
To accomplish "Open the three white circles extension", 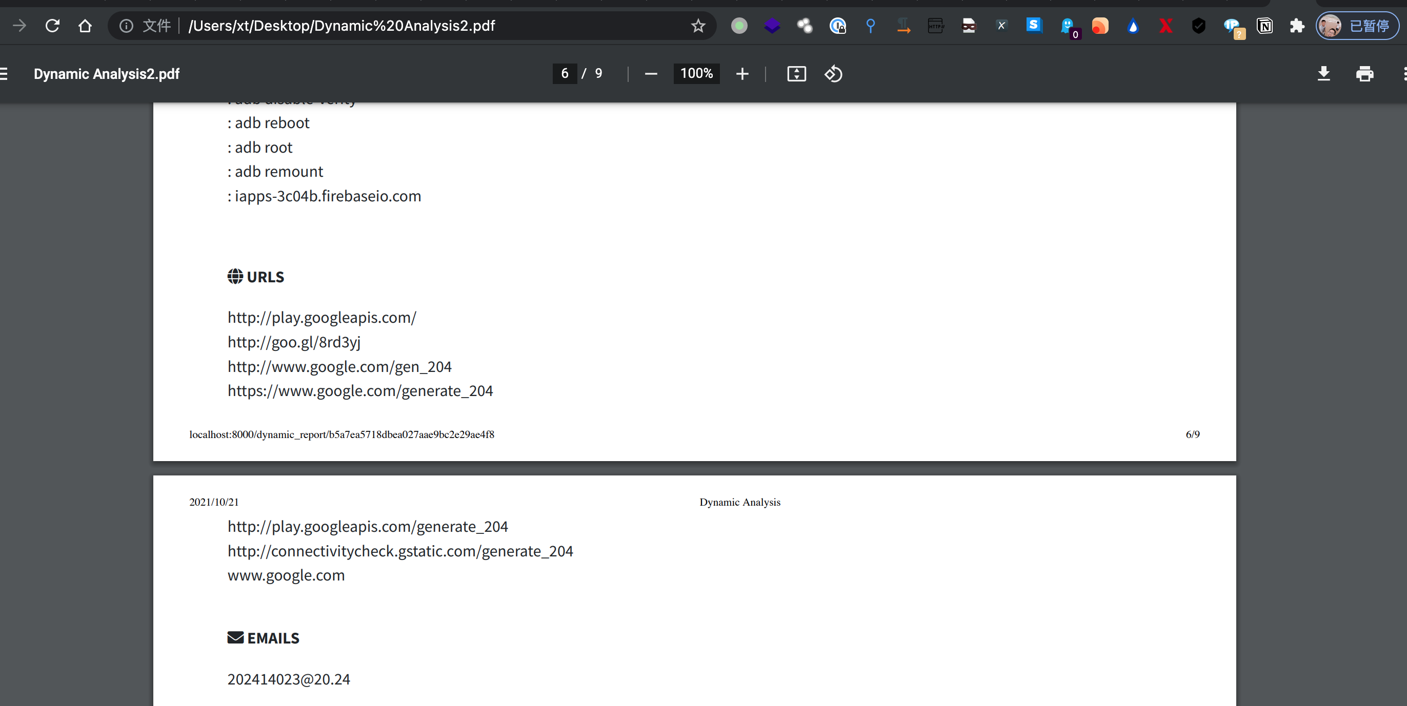I will point(805,26).
